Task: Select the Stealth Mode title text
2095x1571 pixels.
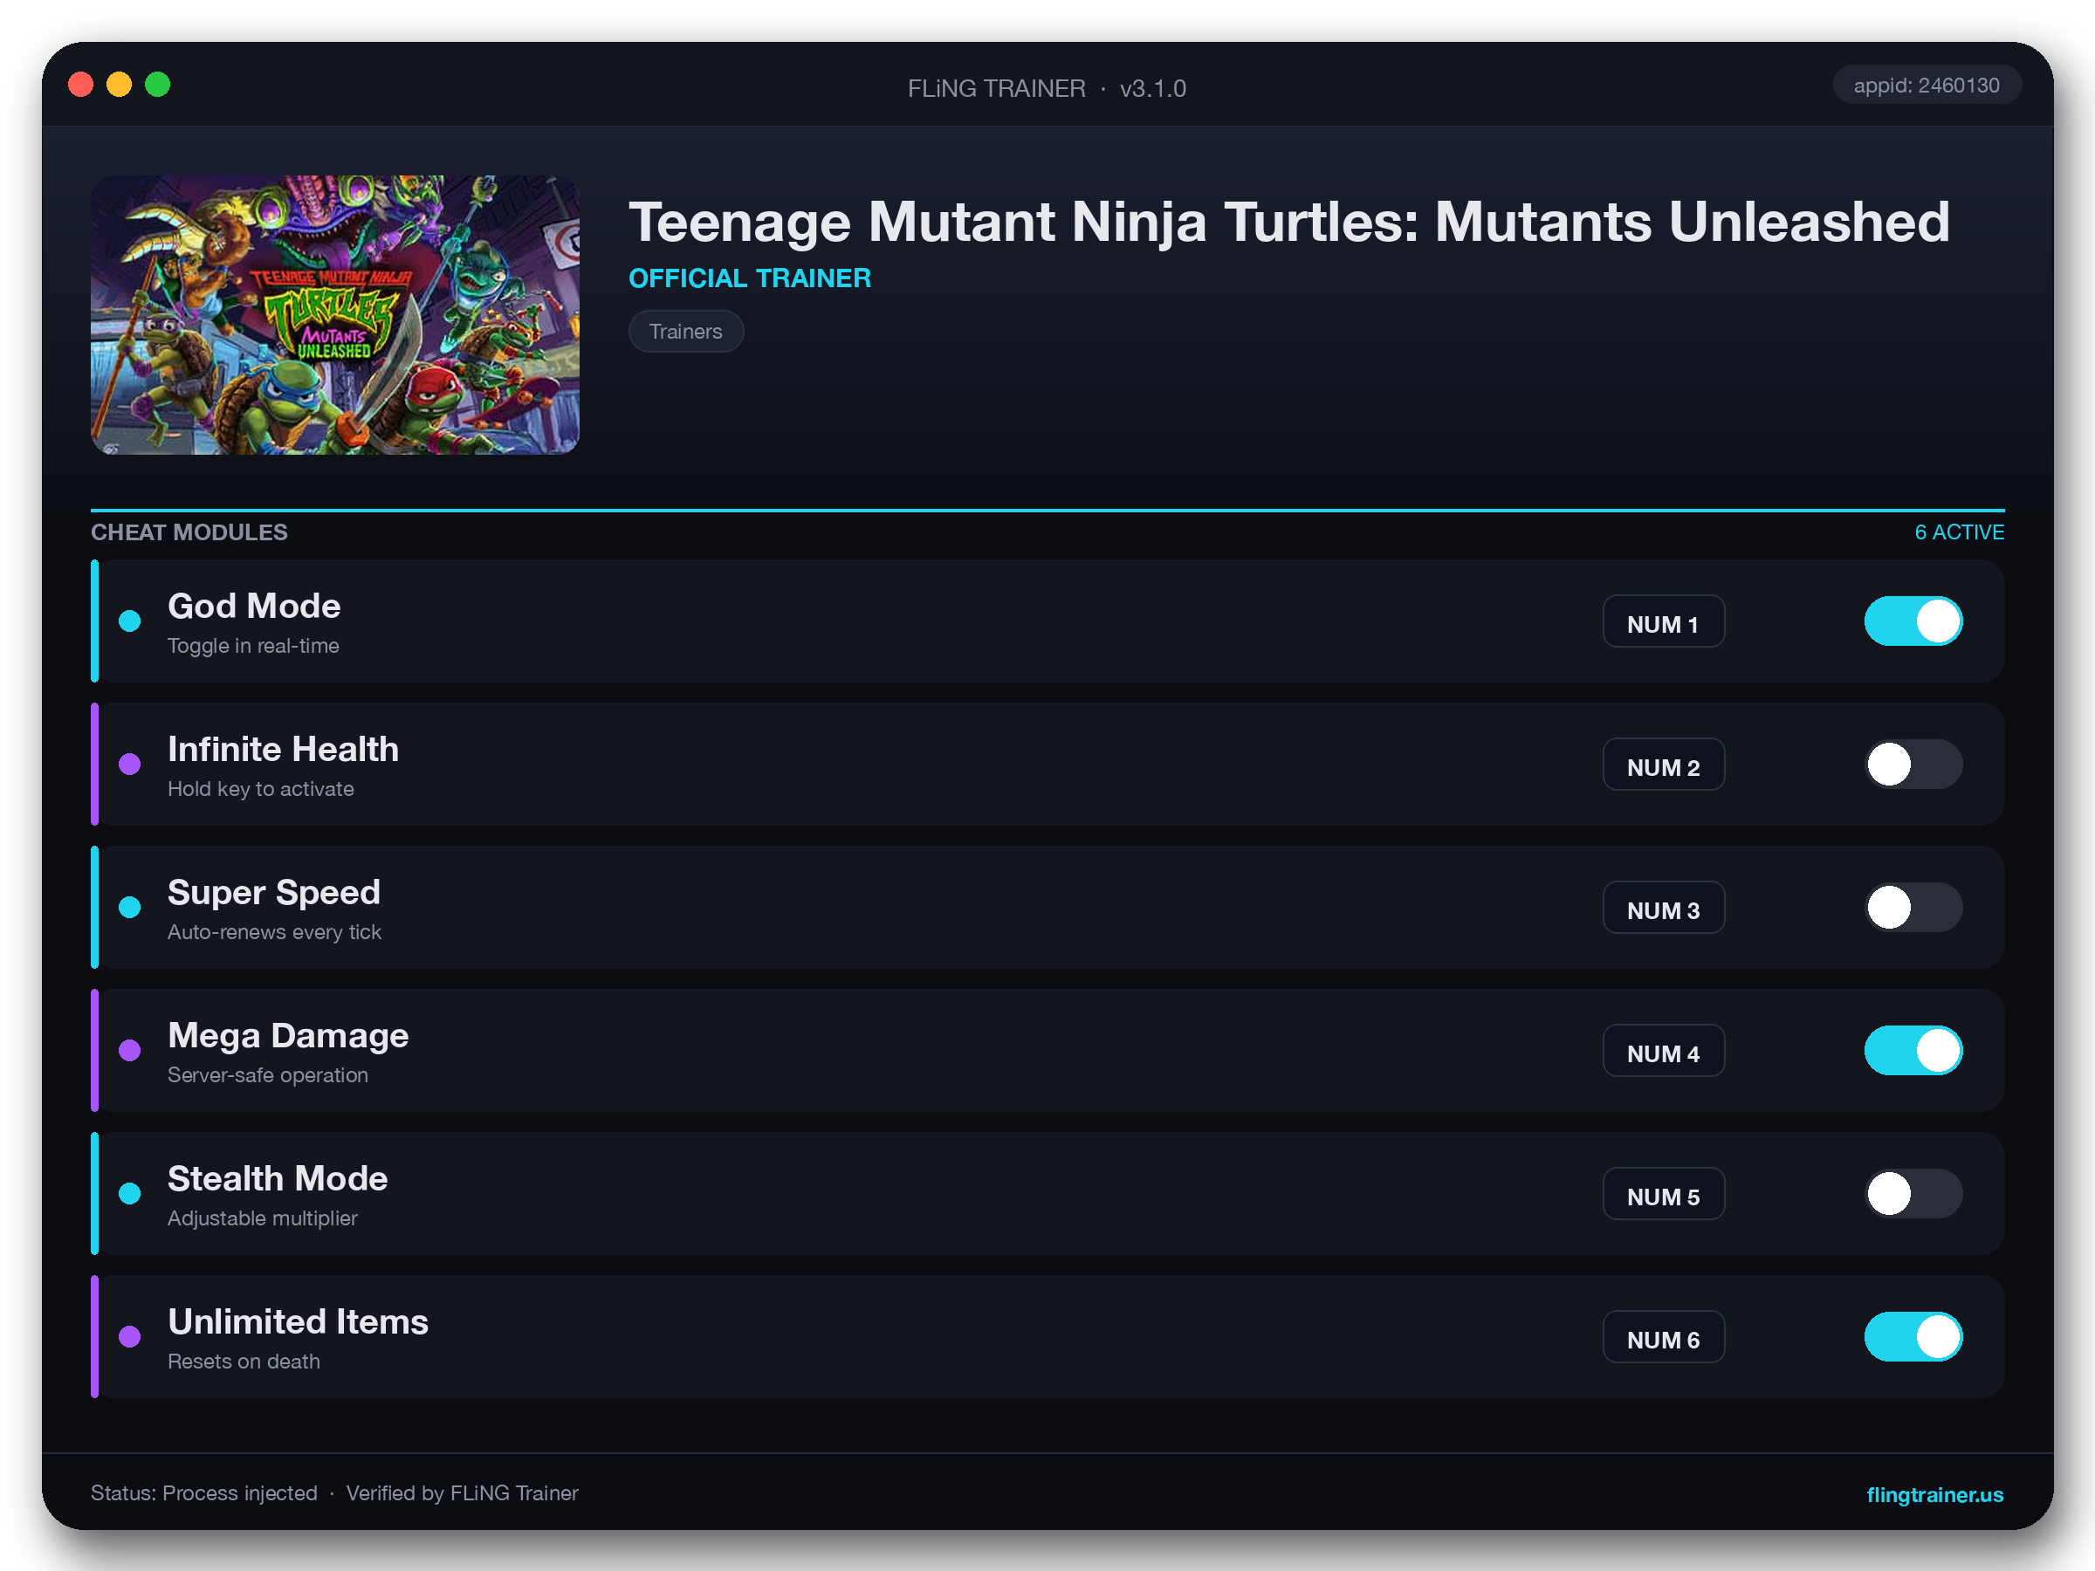Action: click(278, 1178)
